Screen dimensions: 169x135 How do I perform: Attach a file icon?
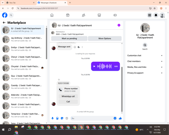tap(57, 118)
